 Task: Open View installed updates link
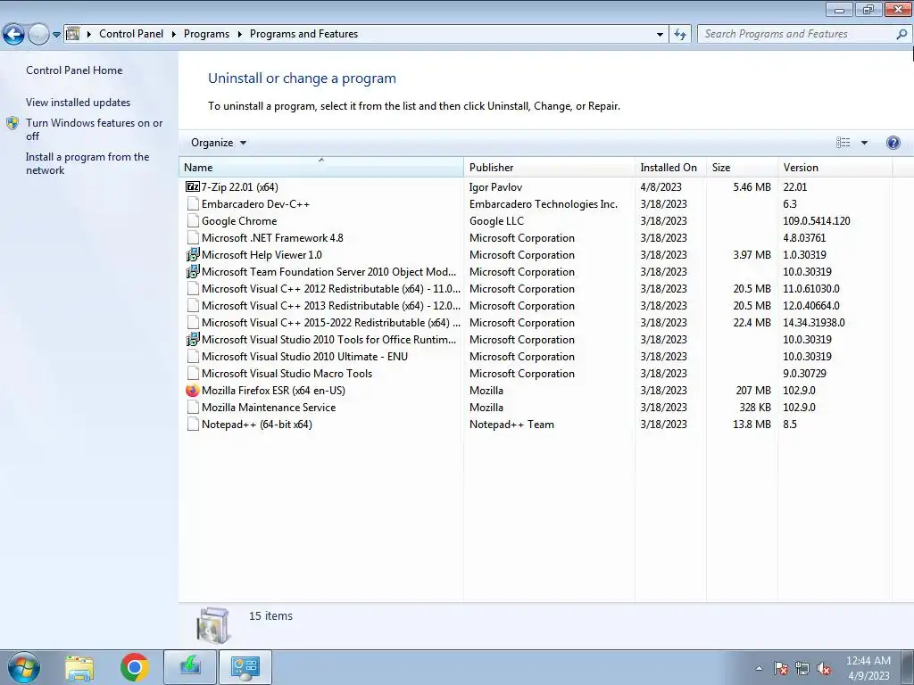tap(79, 103)
